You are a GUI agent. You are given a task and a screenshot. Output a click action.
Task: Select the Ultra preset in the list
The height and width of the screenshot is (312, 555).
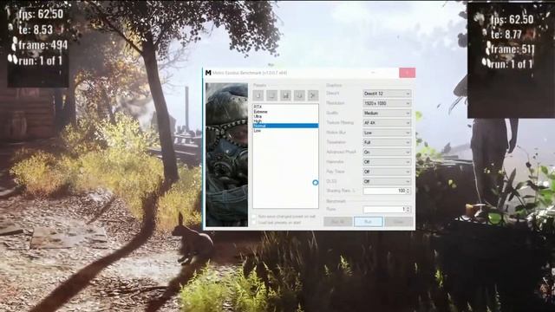285,116
